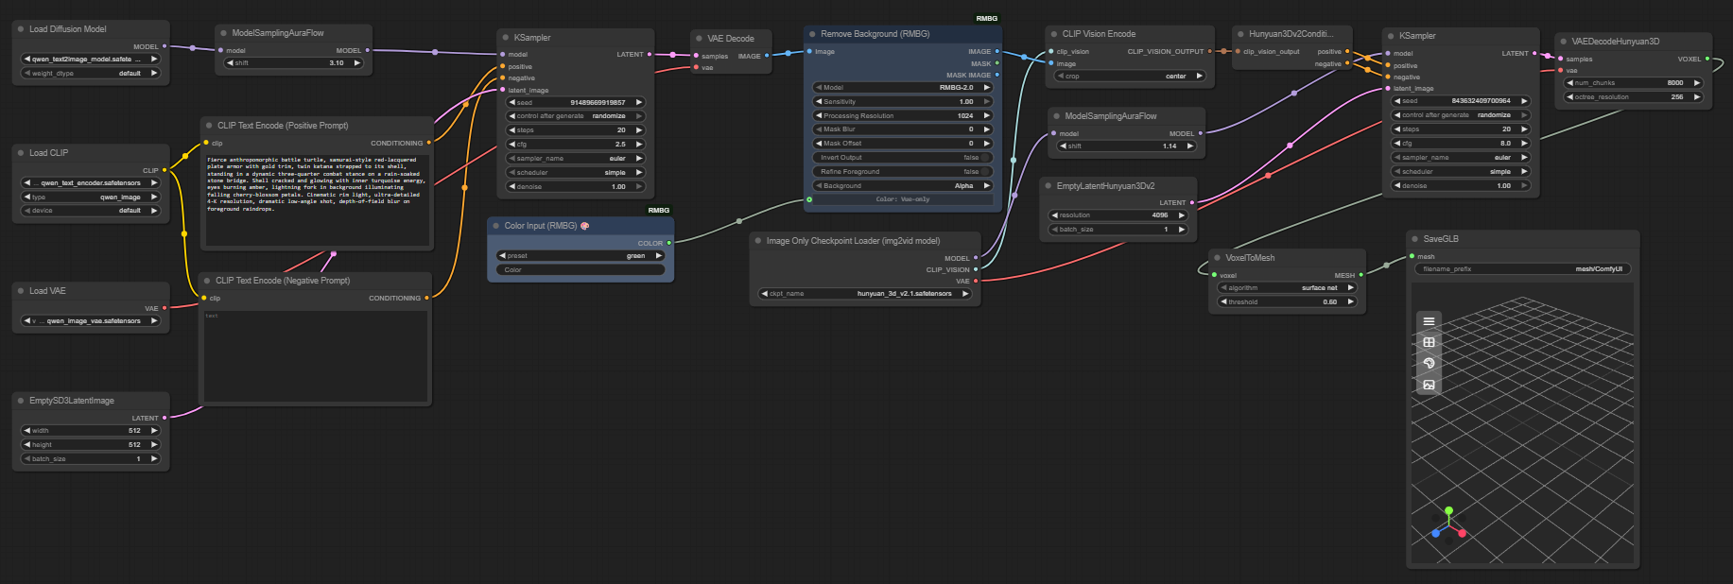Collapse the Remove Background (RMBG) node via its dot
1733x584 pixels.
pos(812,34)
